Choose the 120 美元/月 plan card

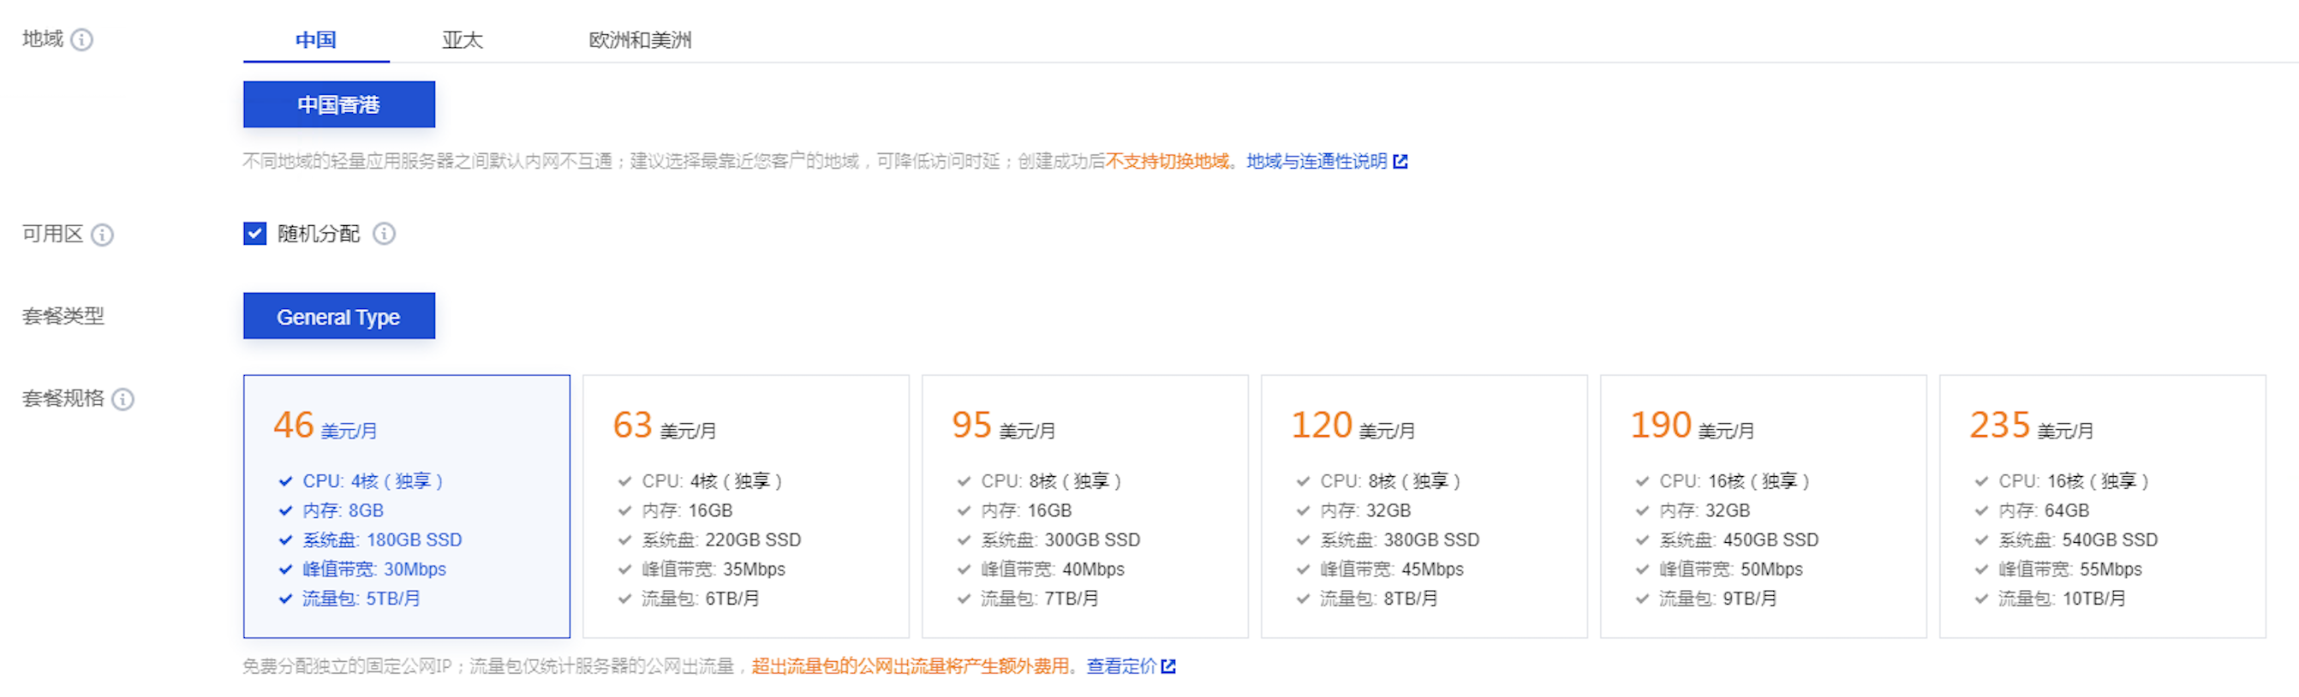[x=1424, y=506]
